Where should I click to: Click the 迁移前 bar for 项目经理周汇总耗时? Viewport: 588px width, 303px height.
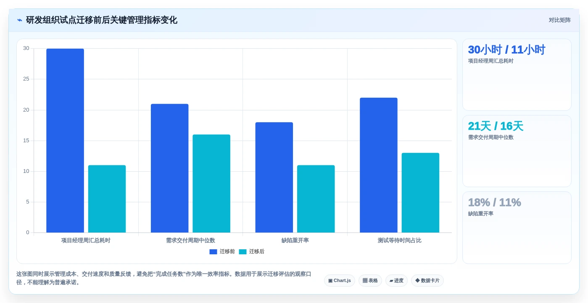(x=65, y=141)
